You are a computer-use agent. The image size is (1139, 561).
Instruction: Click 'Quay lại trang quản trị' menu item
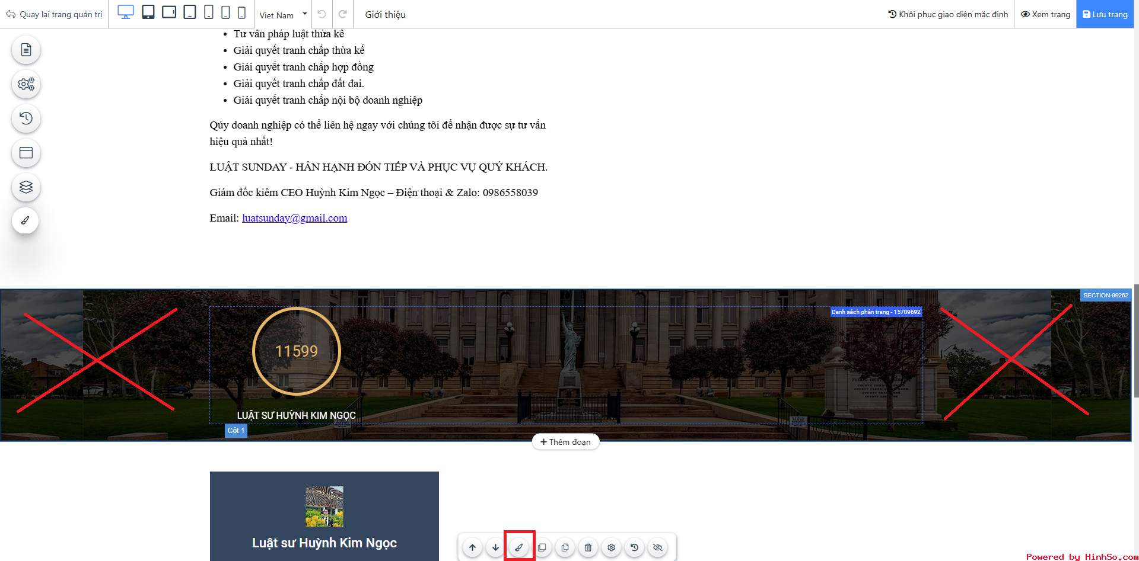click(x=54, y=14)
